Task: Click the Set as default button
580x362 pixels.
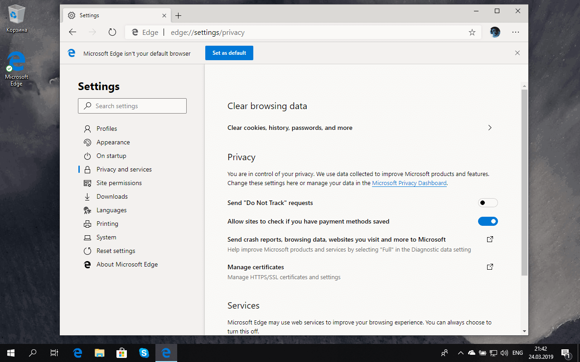Action: pos(229,53)
